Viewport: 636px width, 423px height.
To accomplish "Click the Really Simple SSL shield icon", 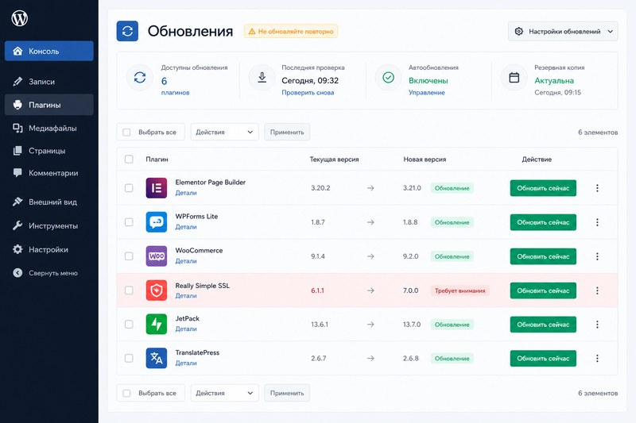I will pos(156,290).
